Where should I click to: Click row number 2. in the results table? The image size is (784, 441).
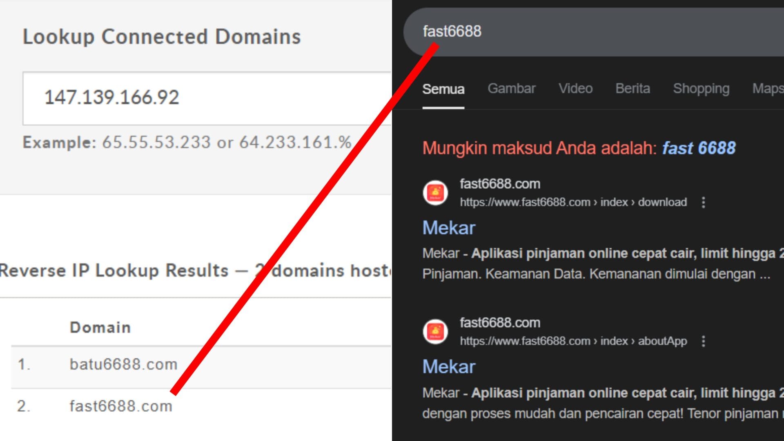pos(24,407)
